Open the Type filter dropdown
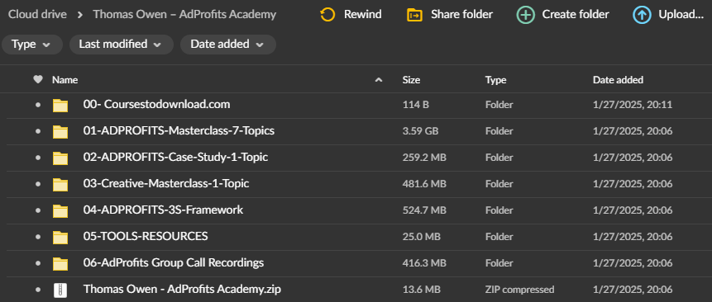 click(x=31, y=45)
